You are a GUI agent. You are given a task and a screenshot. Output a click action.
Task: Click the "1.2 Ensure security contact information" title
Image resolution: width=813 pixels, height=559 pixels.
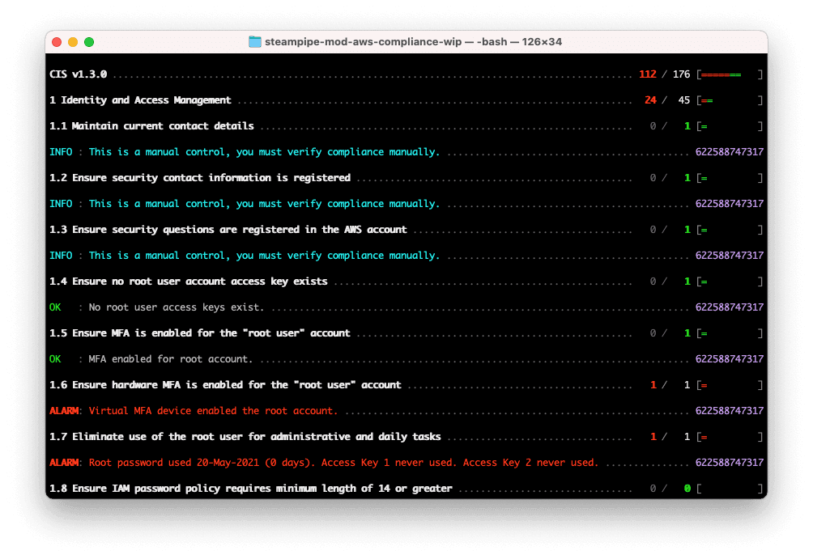point(200,178)
